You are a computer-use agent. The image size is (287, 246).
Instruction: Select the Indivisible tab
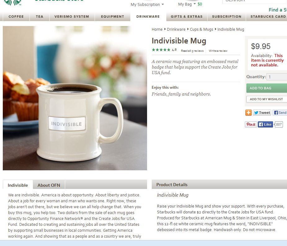click(18, 185)
